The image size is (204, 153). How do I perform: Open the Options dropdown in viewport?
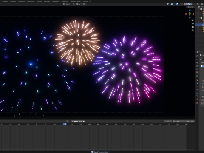coord(191,7)
